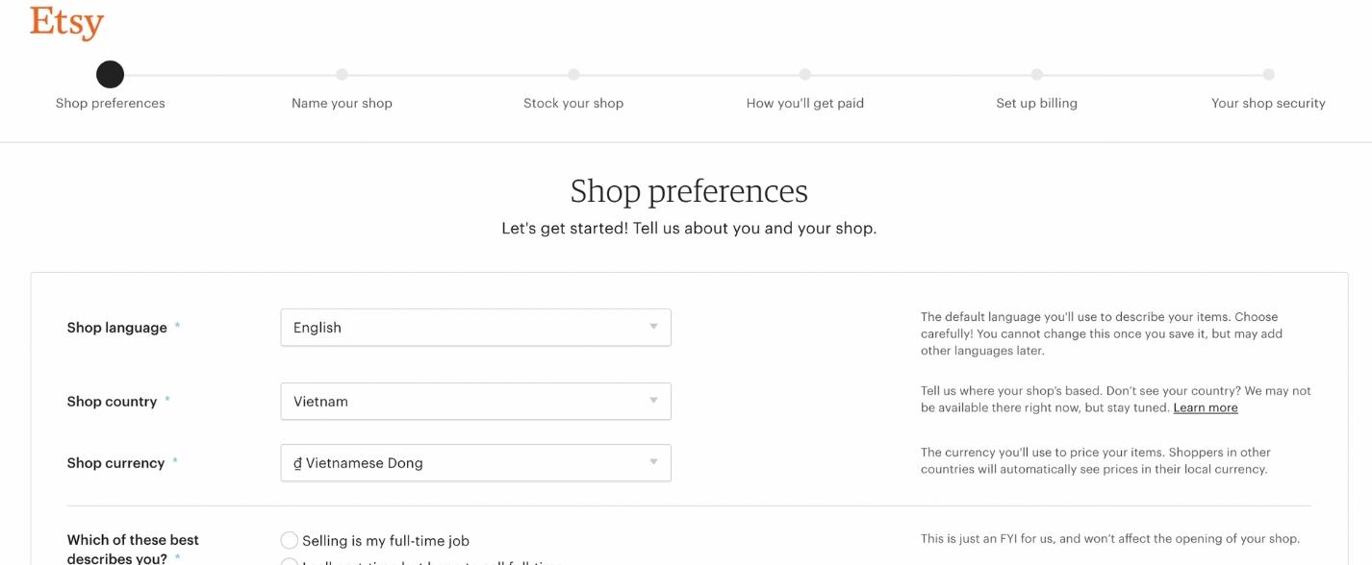Click the Stock your shop step dot
Viewport: 1372px width, 565px height.
pyautogui.click(x=573, y=74)
